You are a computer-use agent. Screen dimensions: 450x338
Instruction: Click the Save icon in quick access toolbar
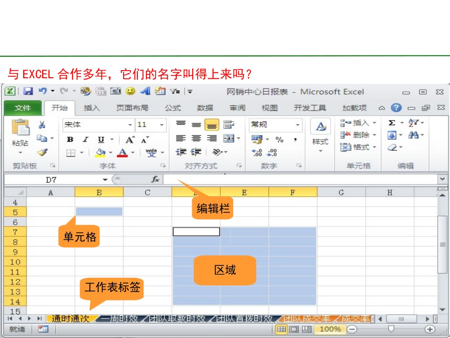coord(28,91)
